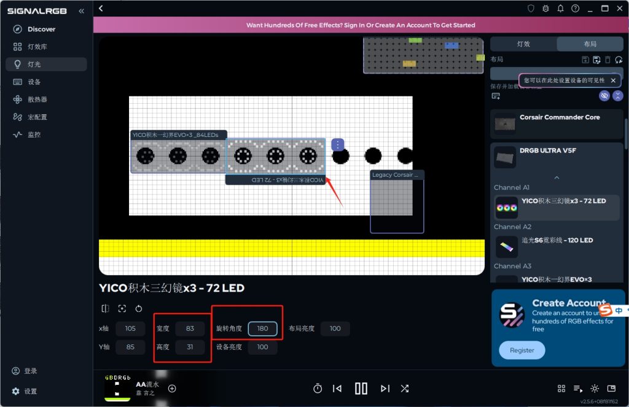Click the 旋转角度 rotation field
The width and height of the screenshot is (629, 407).
pos(263,328)
